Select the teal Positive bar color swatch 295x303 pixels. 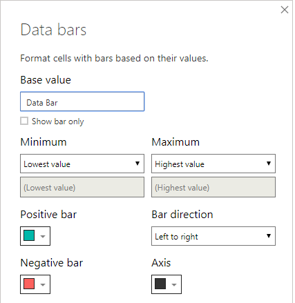pos(29,236)
